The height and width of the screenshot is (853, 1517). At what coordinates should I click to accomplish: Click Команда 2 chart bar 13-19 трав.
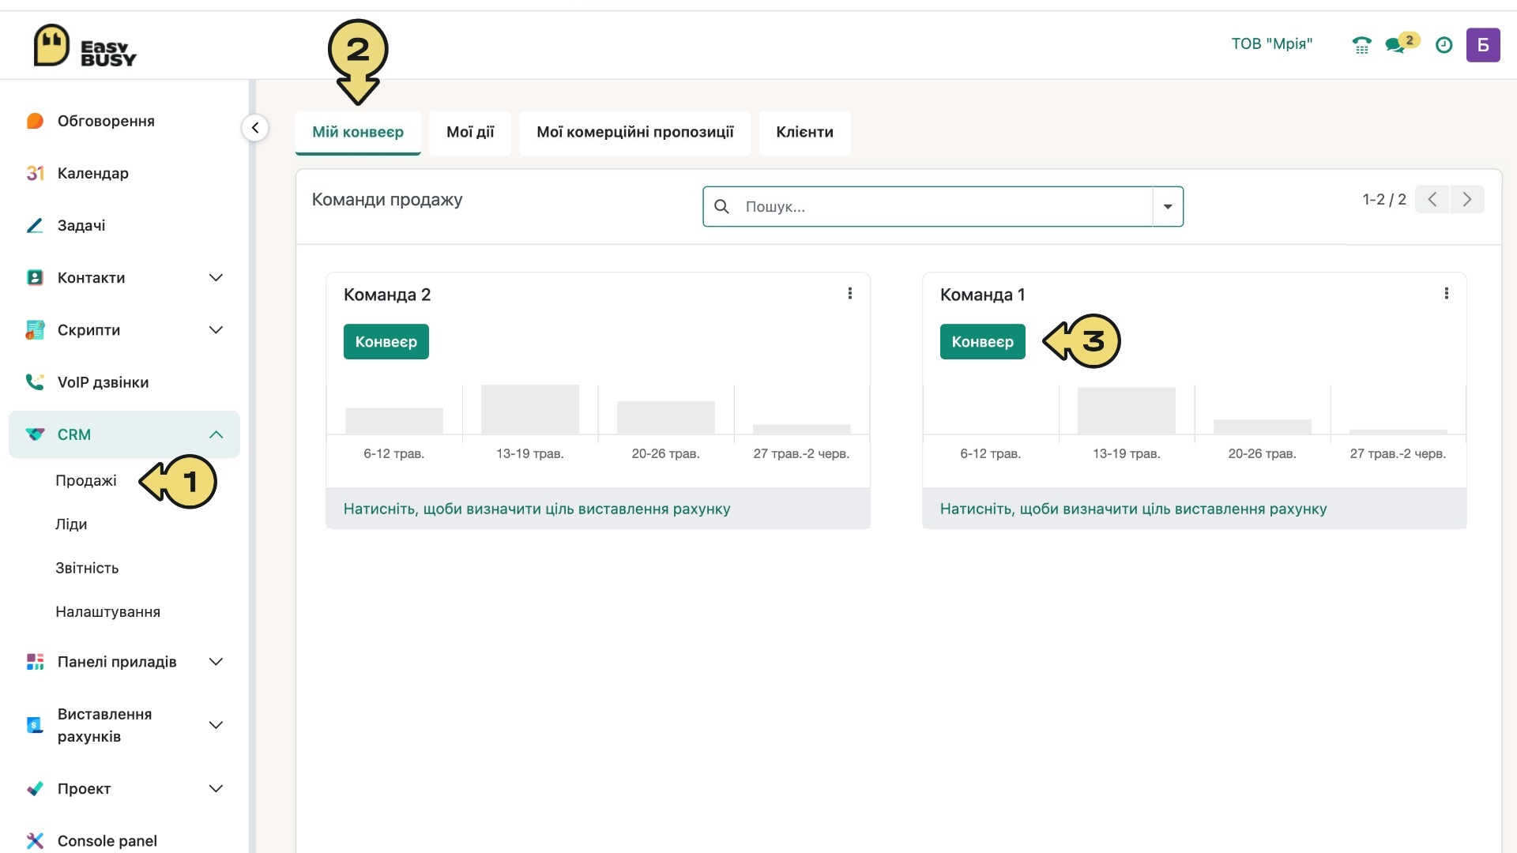(x=530, y=409)
